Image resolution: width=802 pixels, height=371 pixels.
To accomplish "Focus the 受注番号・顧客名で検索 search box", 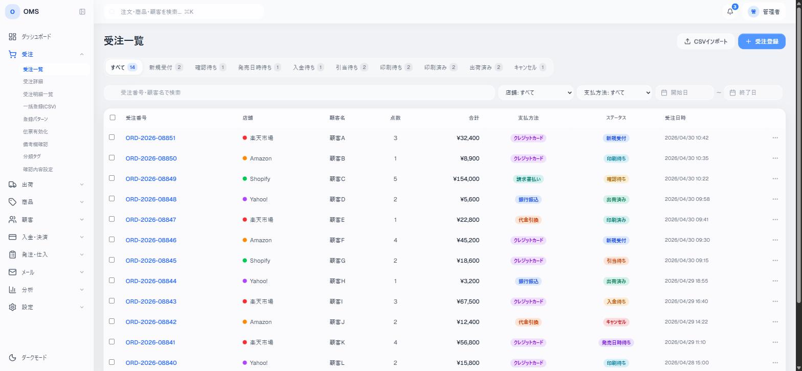I will [299, 92].
